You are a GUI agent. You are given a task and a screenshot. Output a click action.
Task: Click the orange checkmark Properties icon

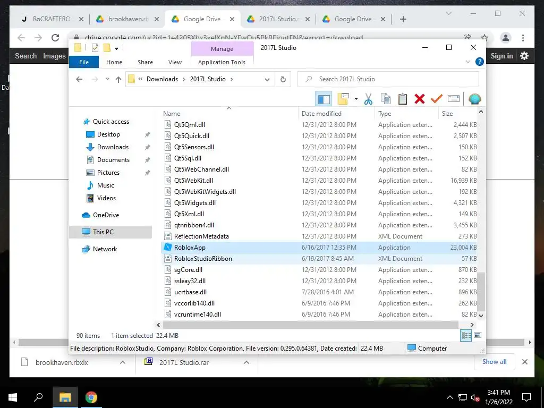(x=437, y=99)
